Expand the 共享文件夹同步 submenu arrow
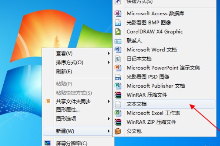Screen dimensions: 220x146 [x=109, y=101]
